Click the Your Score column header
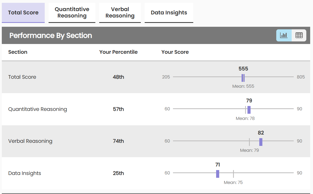The image size is (313, 194). (175, 52)
